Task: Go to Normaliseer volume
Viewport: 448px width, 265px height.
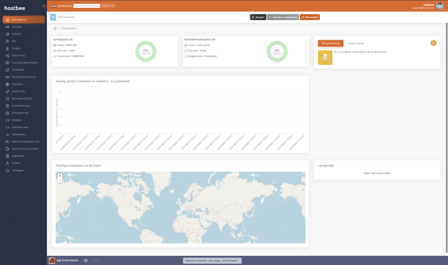Action: point(24,77)
